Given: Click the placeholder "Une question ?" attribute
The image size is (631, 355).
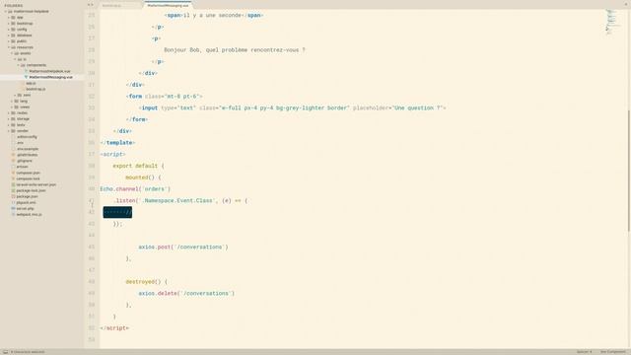Looking at the screenshot, I should [x=397, y=107].
